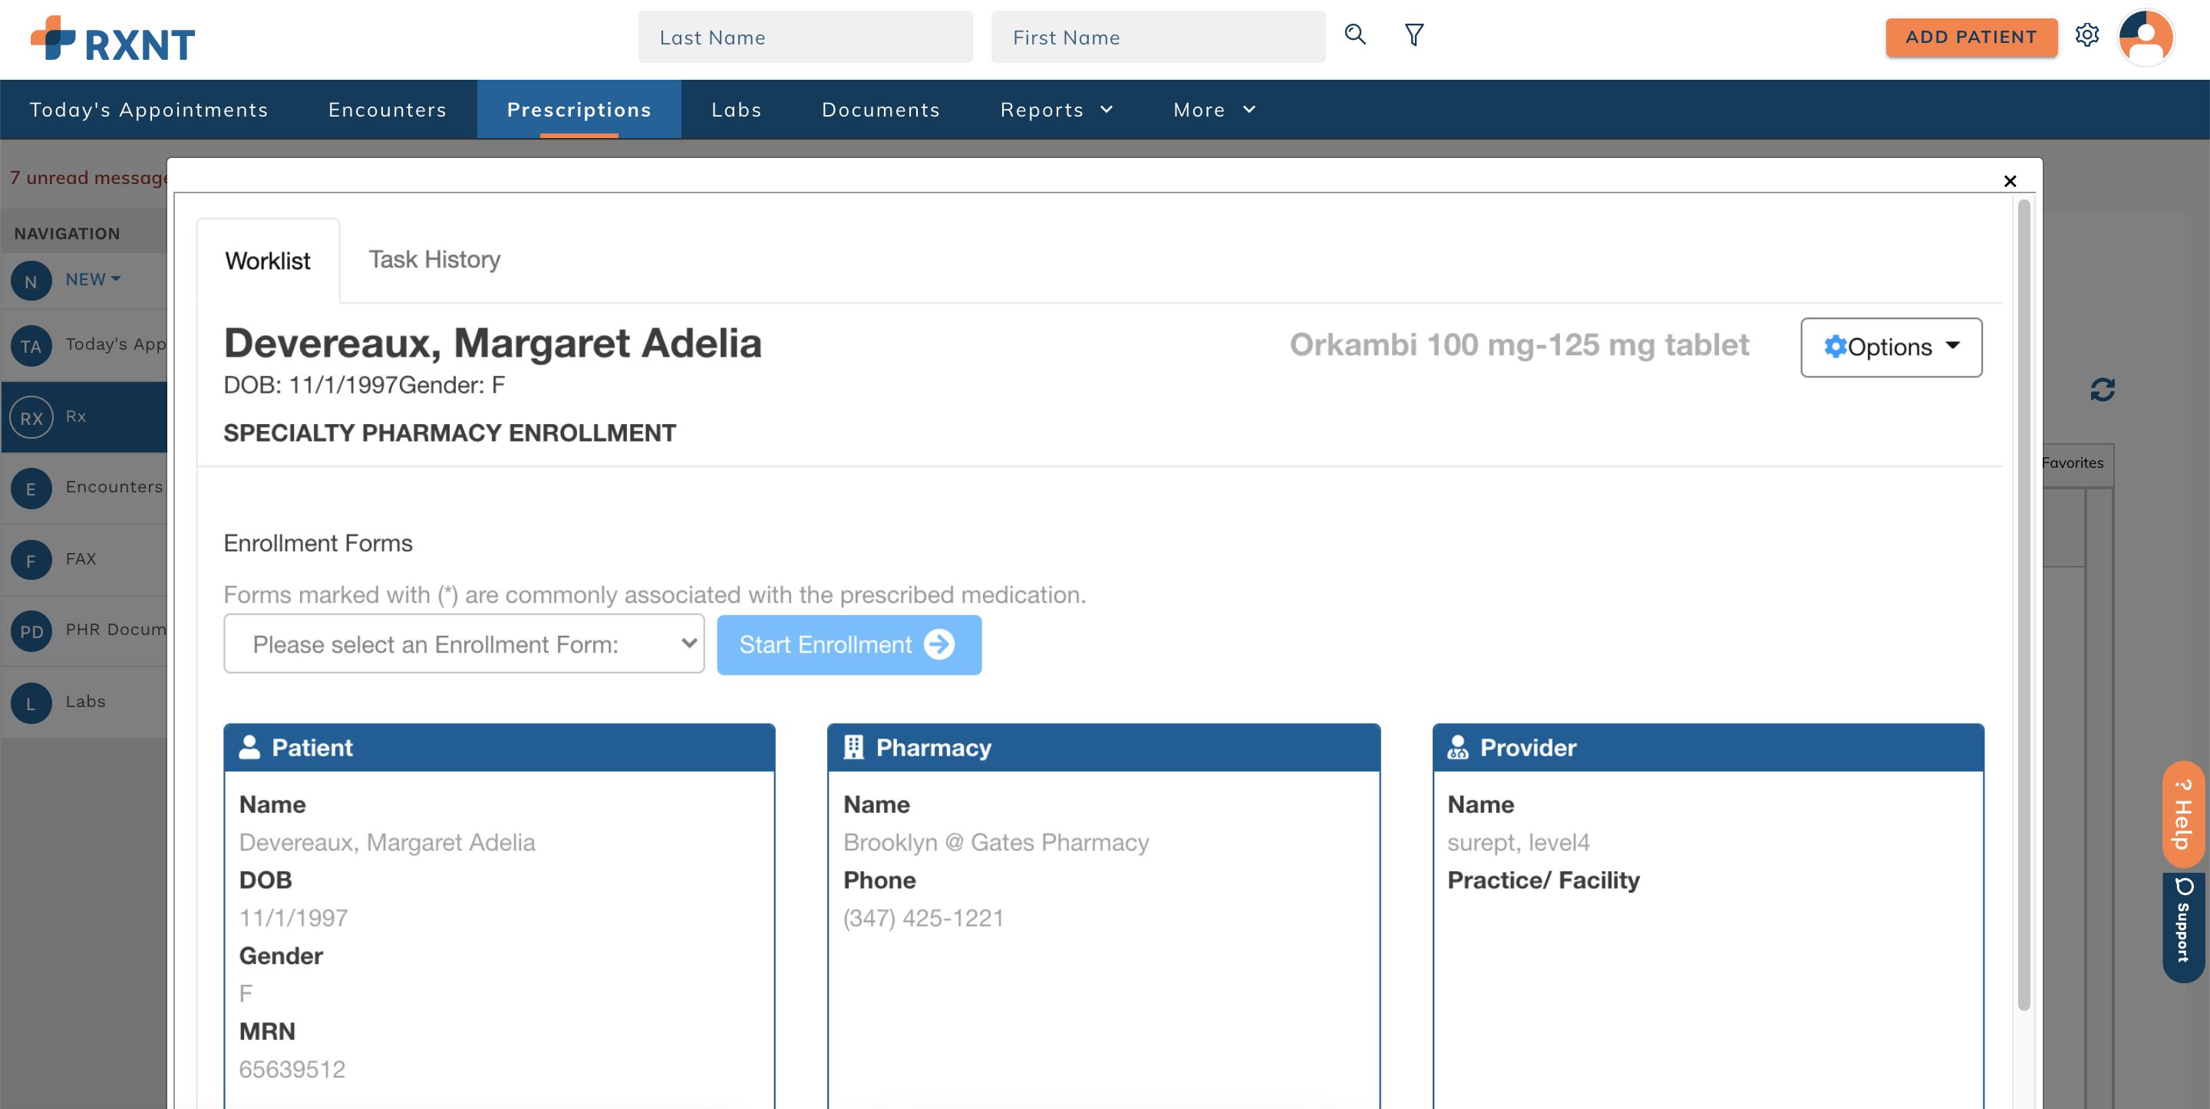The height and width of the screenshot is (1109, 2210).
Task: Select the Rx item in navigation
Action: [x=84, y=418]
